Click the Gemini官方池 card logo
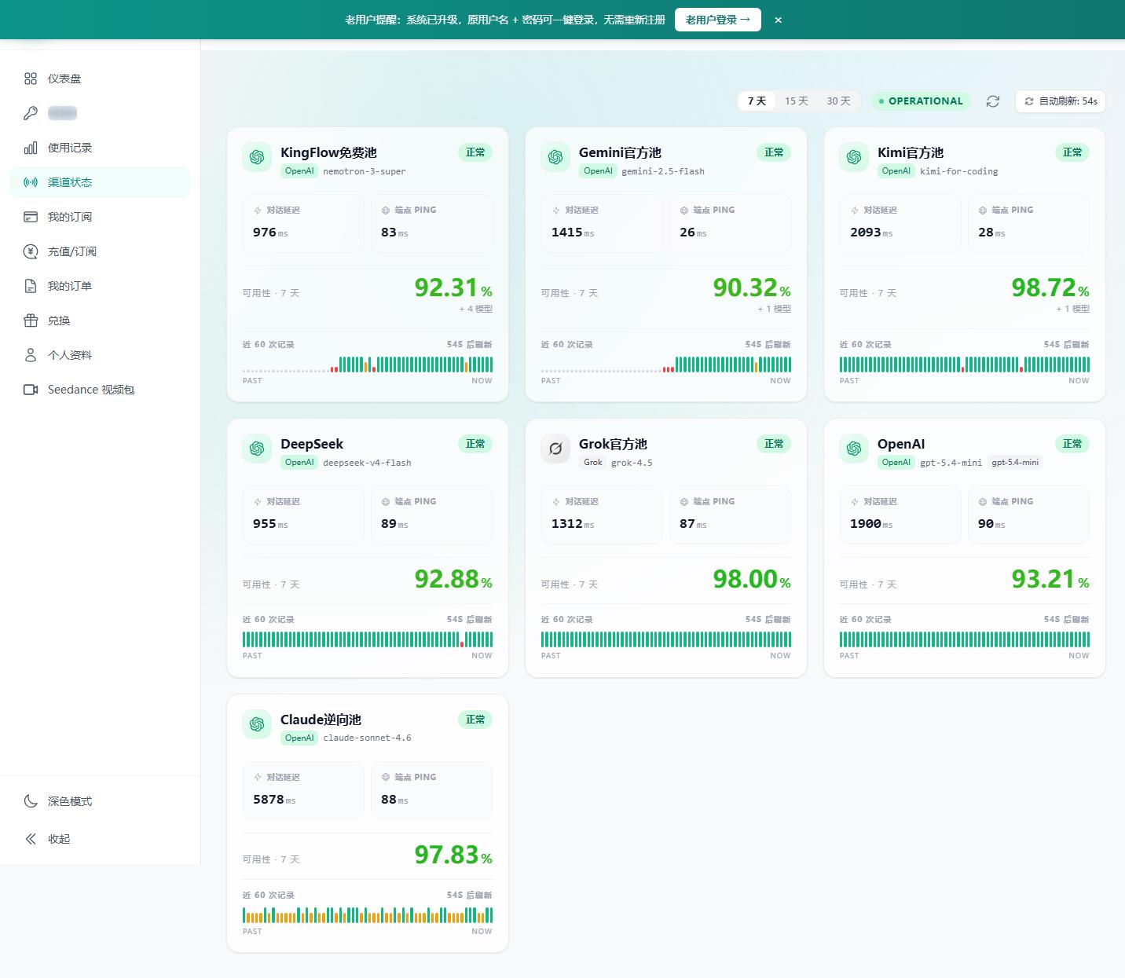Viewport: 1125px width, 978px height. tap(555, 157)
